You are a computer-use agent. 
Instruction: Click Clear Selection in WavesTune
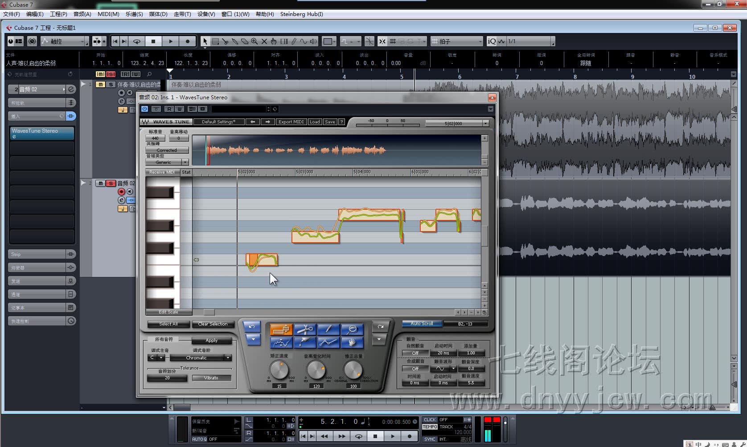pyautogui.click(x=213, y=324)
